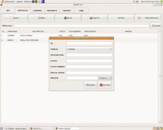Open the Familias button
Screen dimensions: 163x130
pyautogui.click(x=121, y=18)
